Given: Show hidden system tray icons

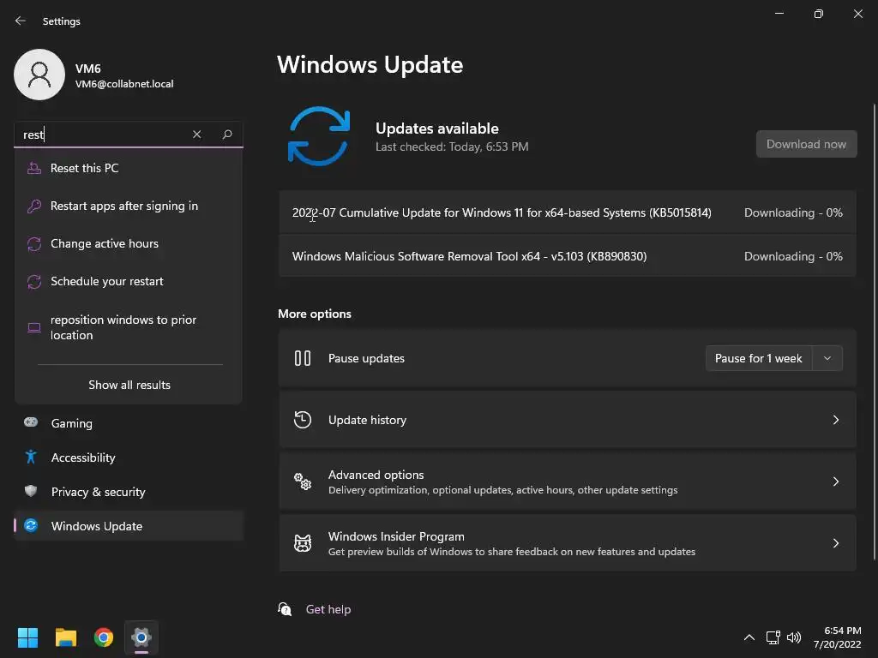Looking at the screenshot, I should point(749,637).
